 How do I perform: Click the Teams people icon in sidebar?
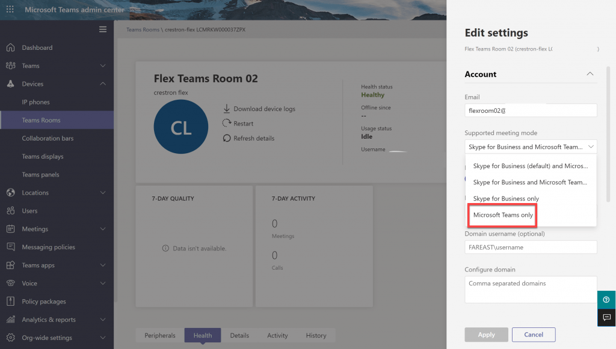tap(11, 65)
